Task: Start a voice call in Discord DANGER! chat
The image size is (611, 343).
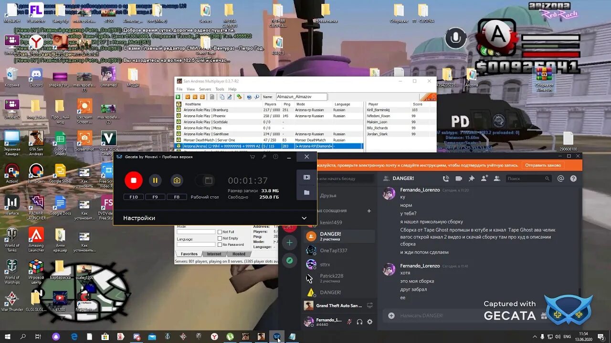Action: pos(446,178)
